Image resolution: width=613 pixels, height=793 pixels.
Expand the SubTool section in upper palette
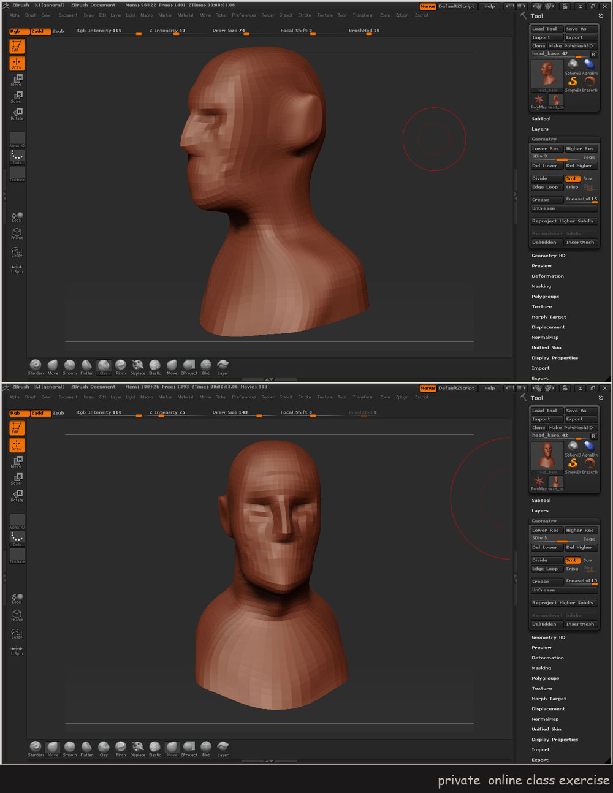(x=541, y=119)
